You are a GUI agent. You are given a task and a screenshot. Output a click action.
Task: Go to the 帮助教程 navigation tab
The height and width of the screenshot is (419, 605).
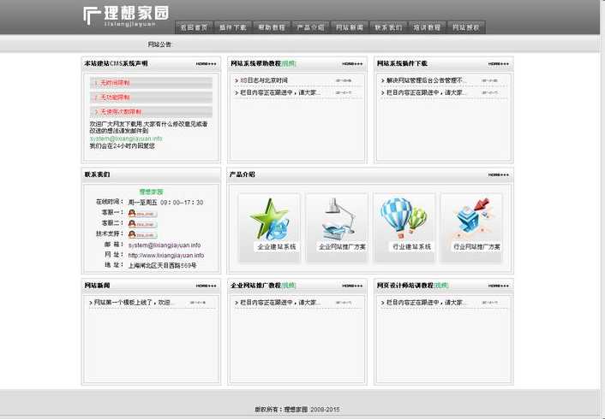(272, 27)
